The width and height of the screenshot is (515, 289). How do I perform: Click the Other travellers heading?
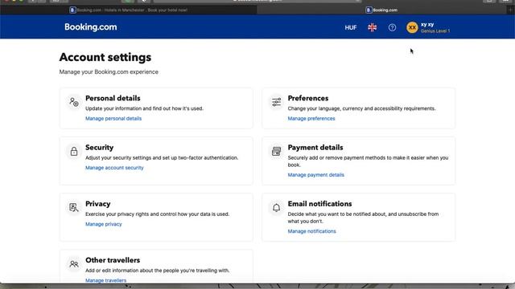pyautogui.click(x=113, y=260)
